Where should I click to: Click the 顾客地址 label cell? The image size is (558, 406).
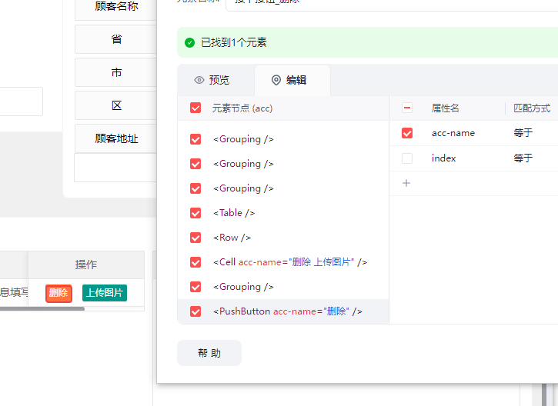(x=116, y=138)
